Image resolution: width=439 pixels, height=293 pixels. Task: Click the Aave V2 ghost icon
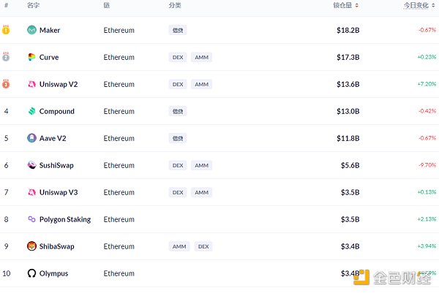[x=31, y=138]
